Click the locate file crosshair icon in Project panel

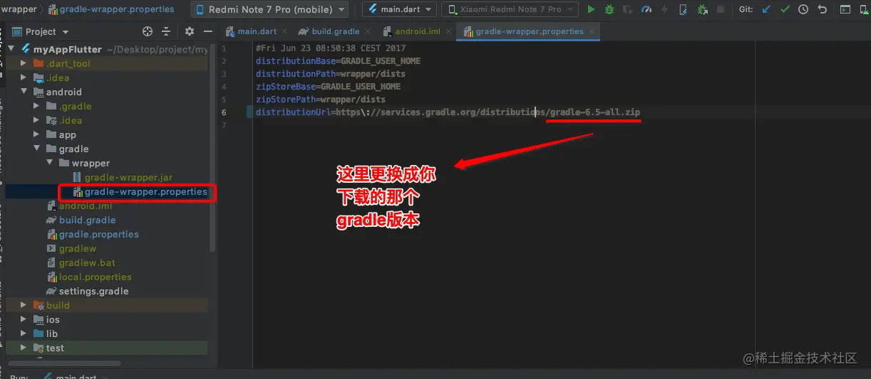(148, 31)
